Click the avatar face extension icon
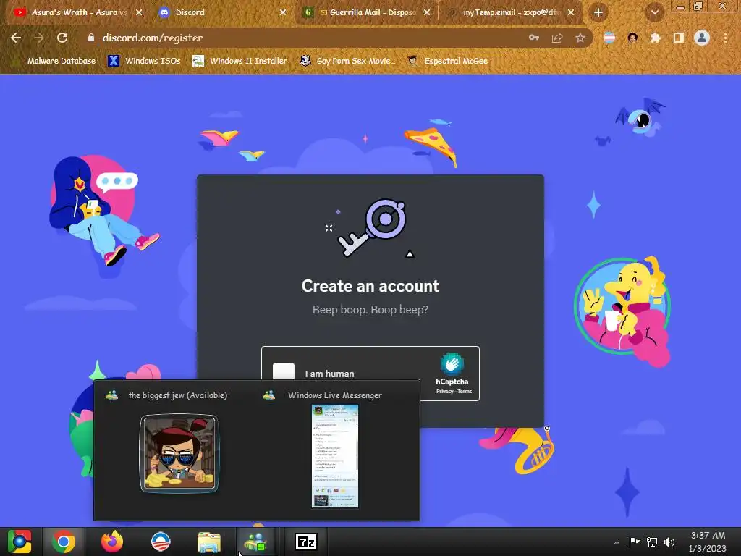Screen dimensions: 741x556 coord(632,38)
